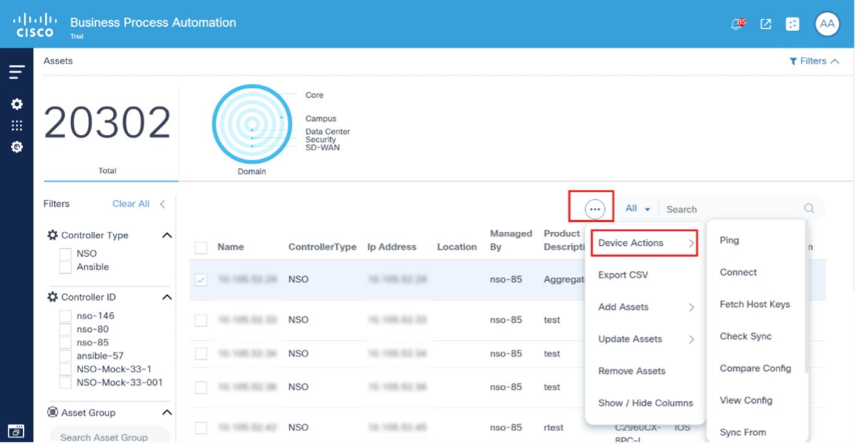Enable the Ansible filter checkbox
Viewport: 857px width, 444px height.
point(65,267)
